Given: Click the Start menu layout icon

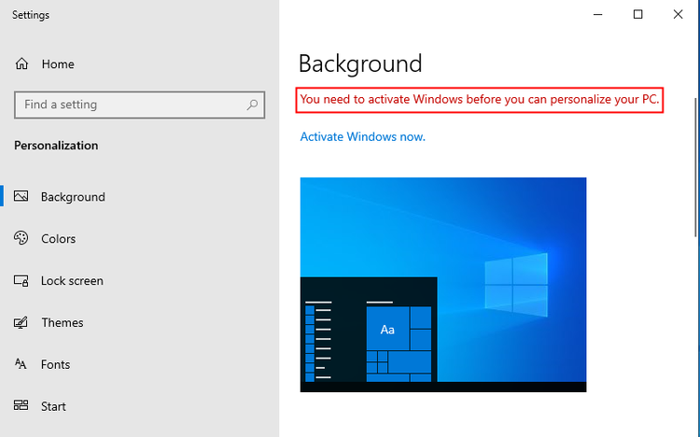Looking at the screenshot, I should 21,406.
